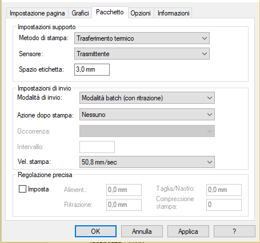Click the Taglia/Nastro value field
Image resolution: width=260 pixels, height=243 pixels.
tap(224, 190)
